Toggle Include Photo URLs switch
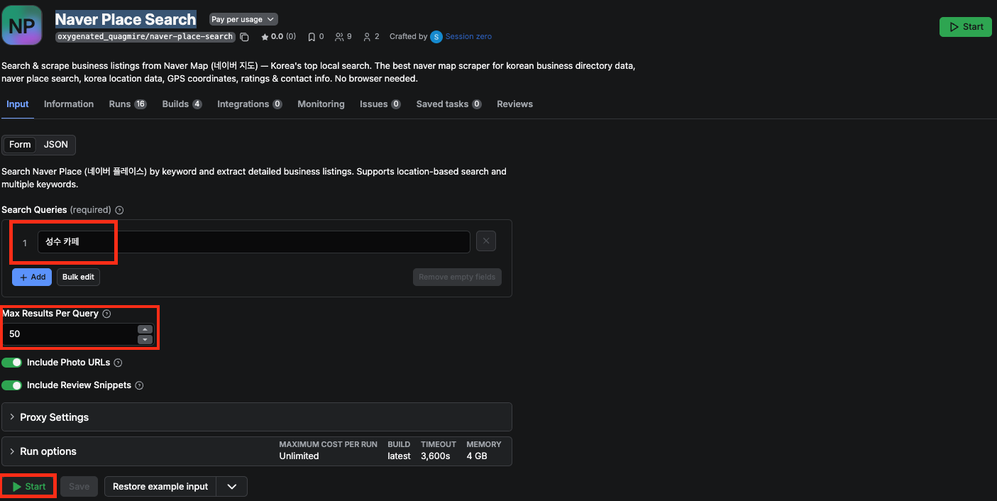Screen dimensions: 997x501 [12, 363]
